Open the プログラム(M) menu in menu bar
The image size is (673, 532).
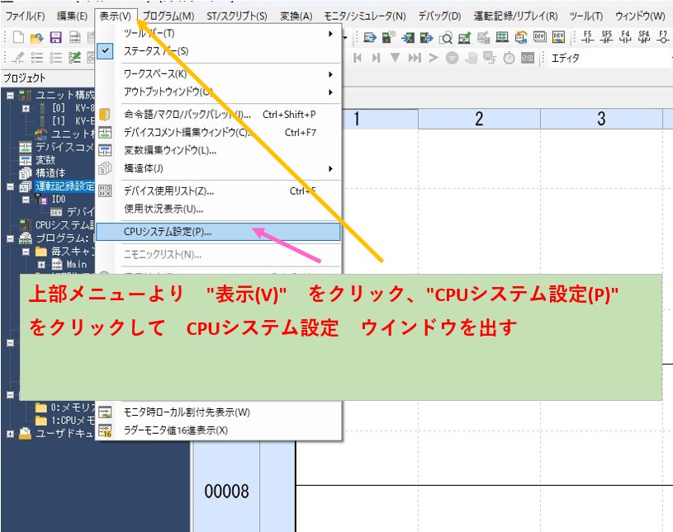[x=168, y=16]
